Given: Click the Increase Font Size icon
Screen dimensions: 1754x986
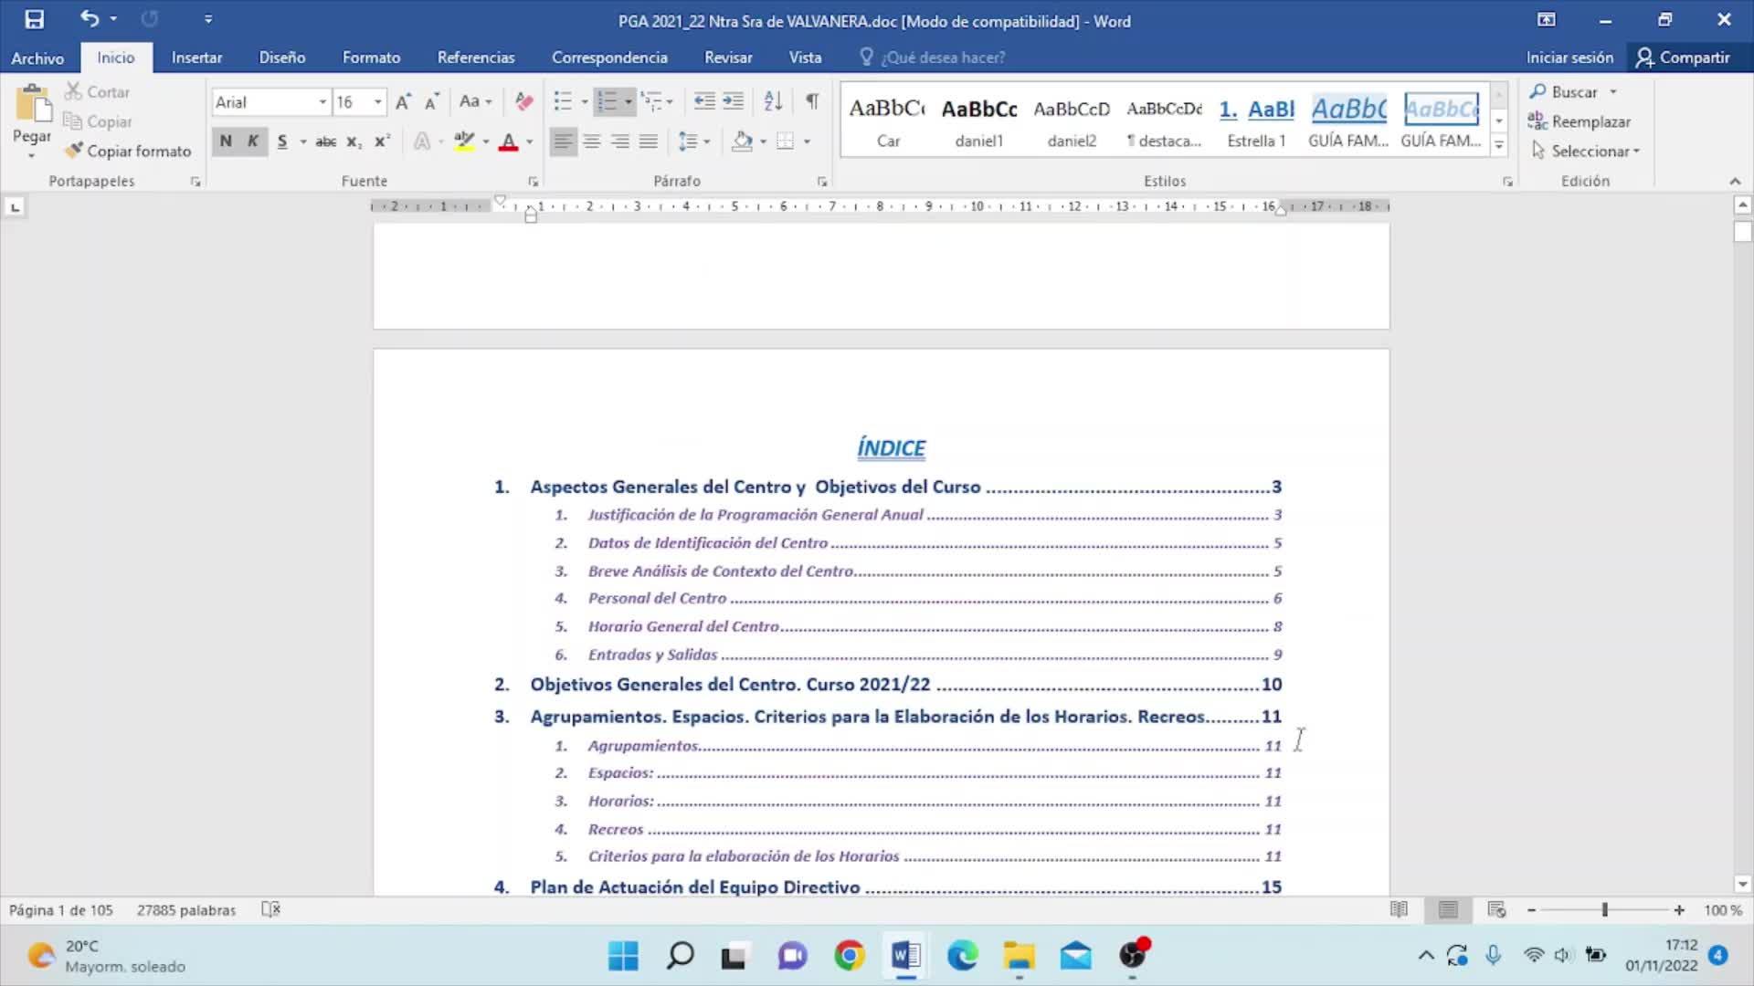Looking at the screenshot, I should coord(403,101).
